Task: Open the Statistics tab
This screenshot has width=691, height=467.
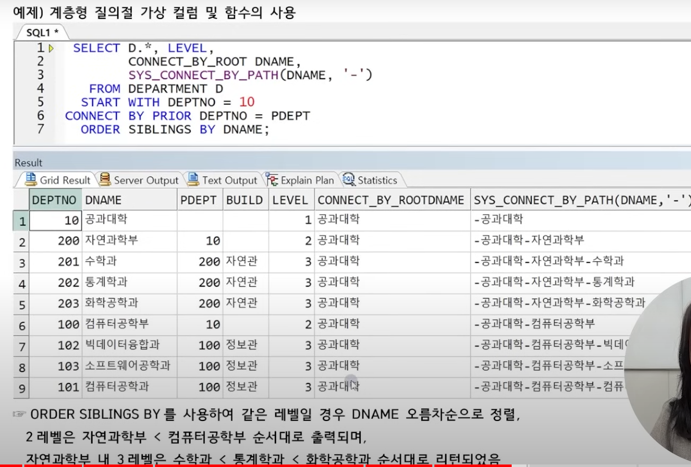Action: 369,180
